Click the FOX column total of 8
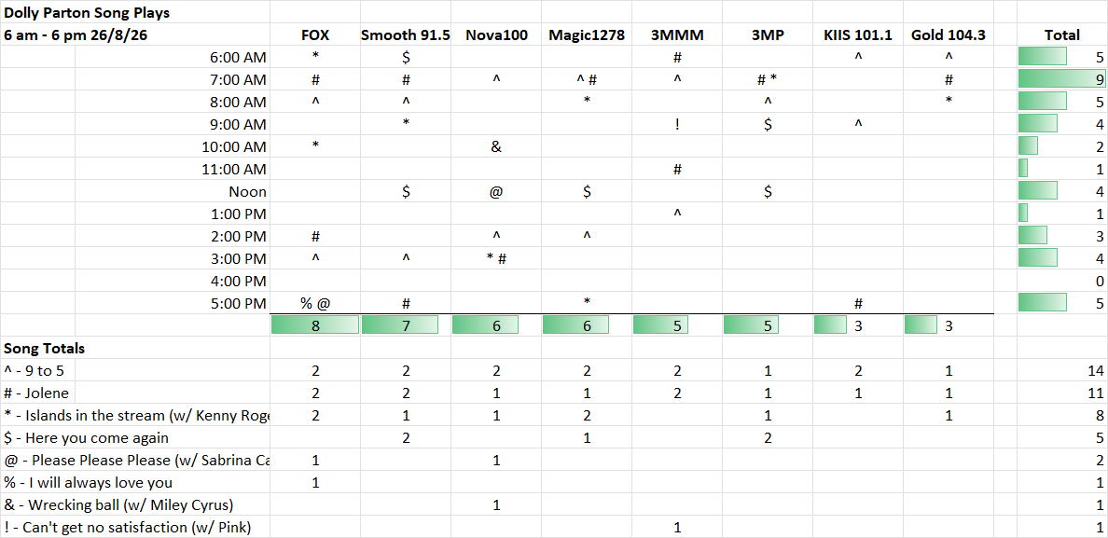This screenshot has height=538, width=1108. coord(315,325)
